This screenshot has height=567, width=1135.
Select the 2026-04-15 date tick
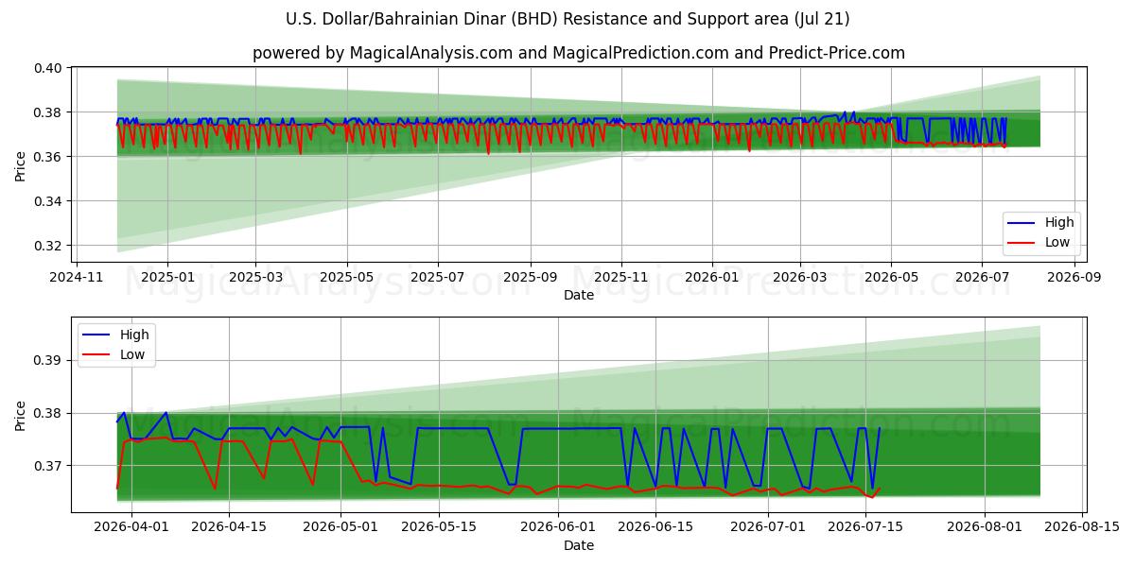(228, 528)
